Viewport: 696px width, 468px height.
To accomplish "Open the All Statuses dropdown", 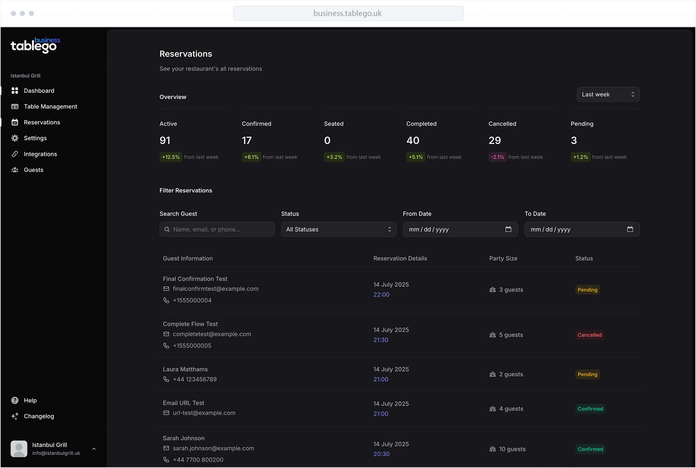I will tap(338, 229).
